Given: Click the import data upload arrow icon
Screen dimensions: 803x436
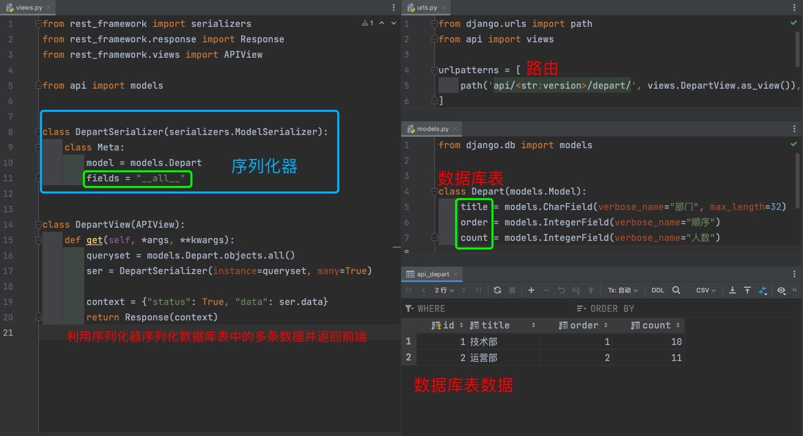Looking at the screenshot, I should [747, 290].
